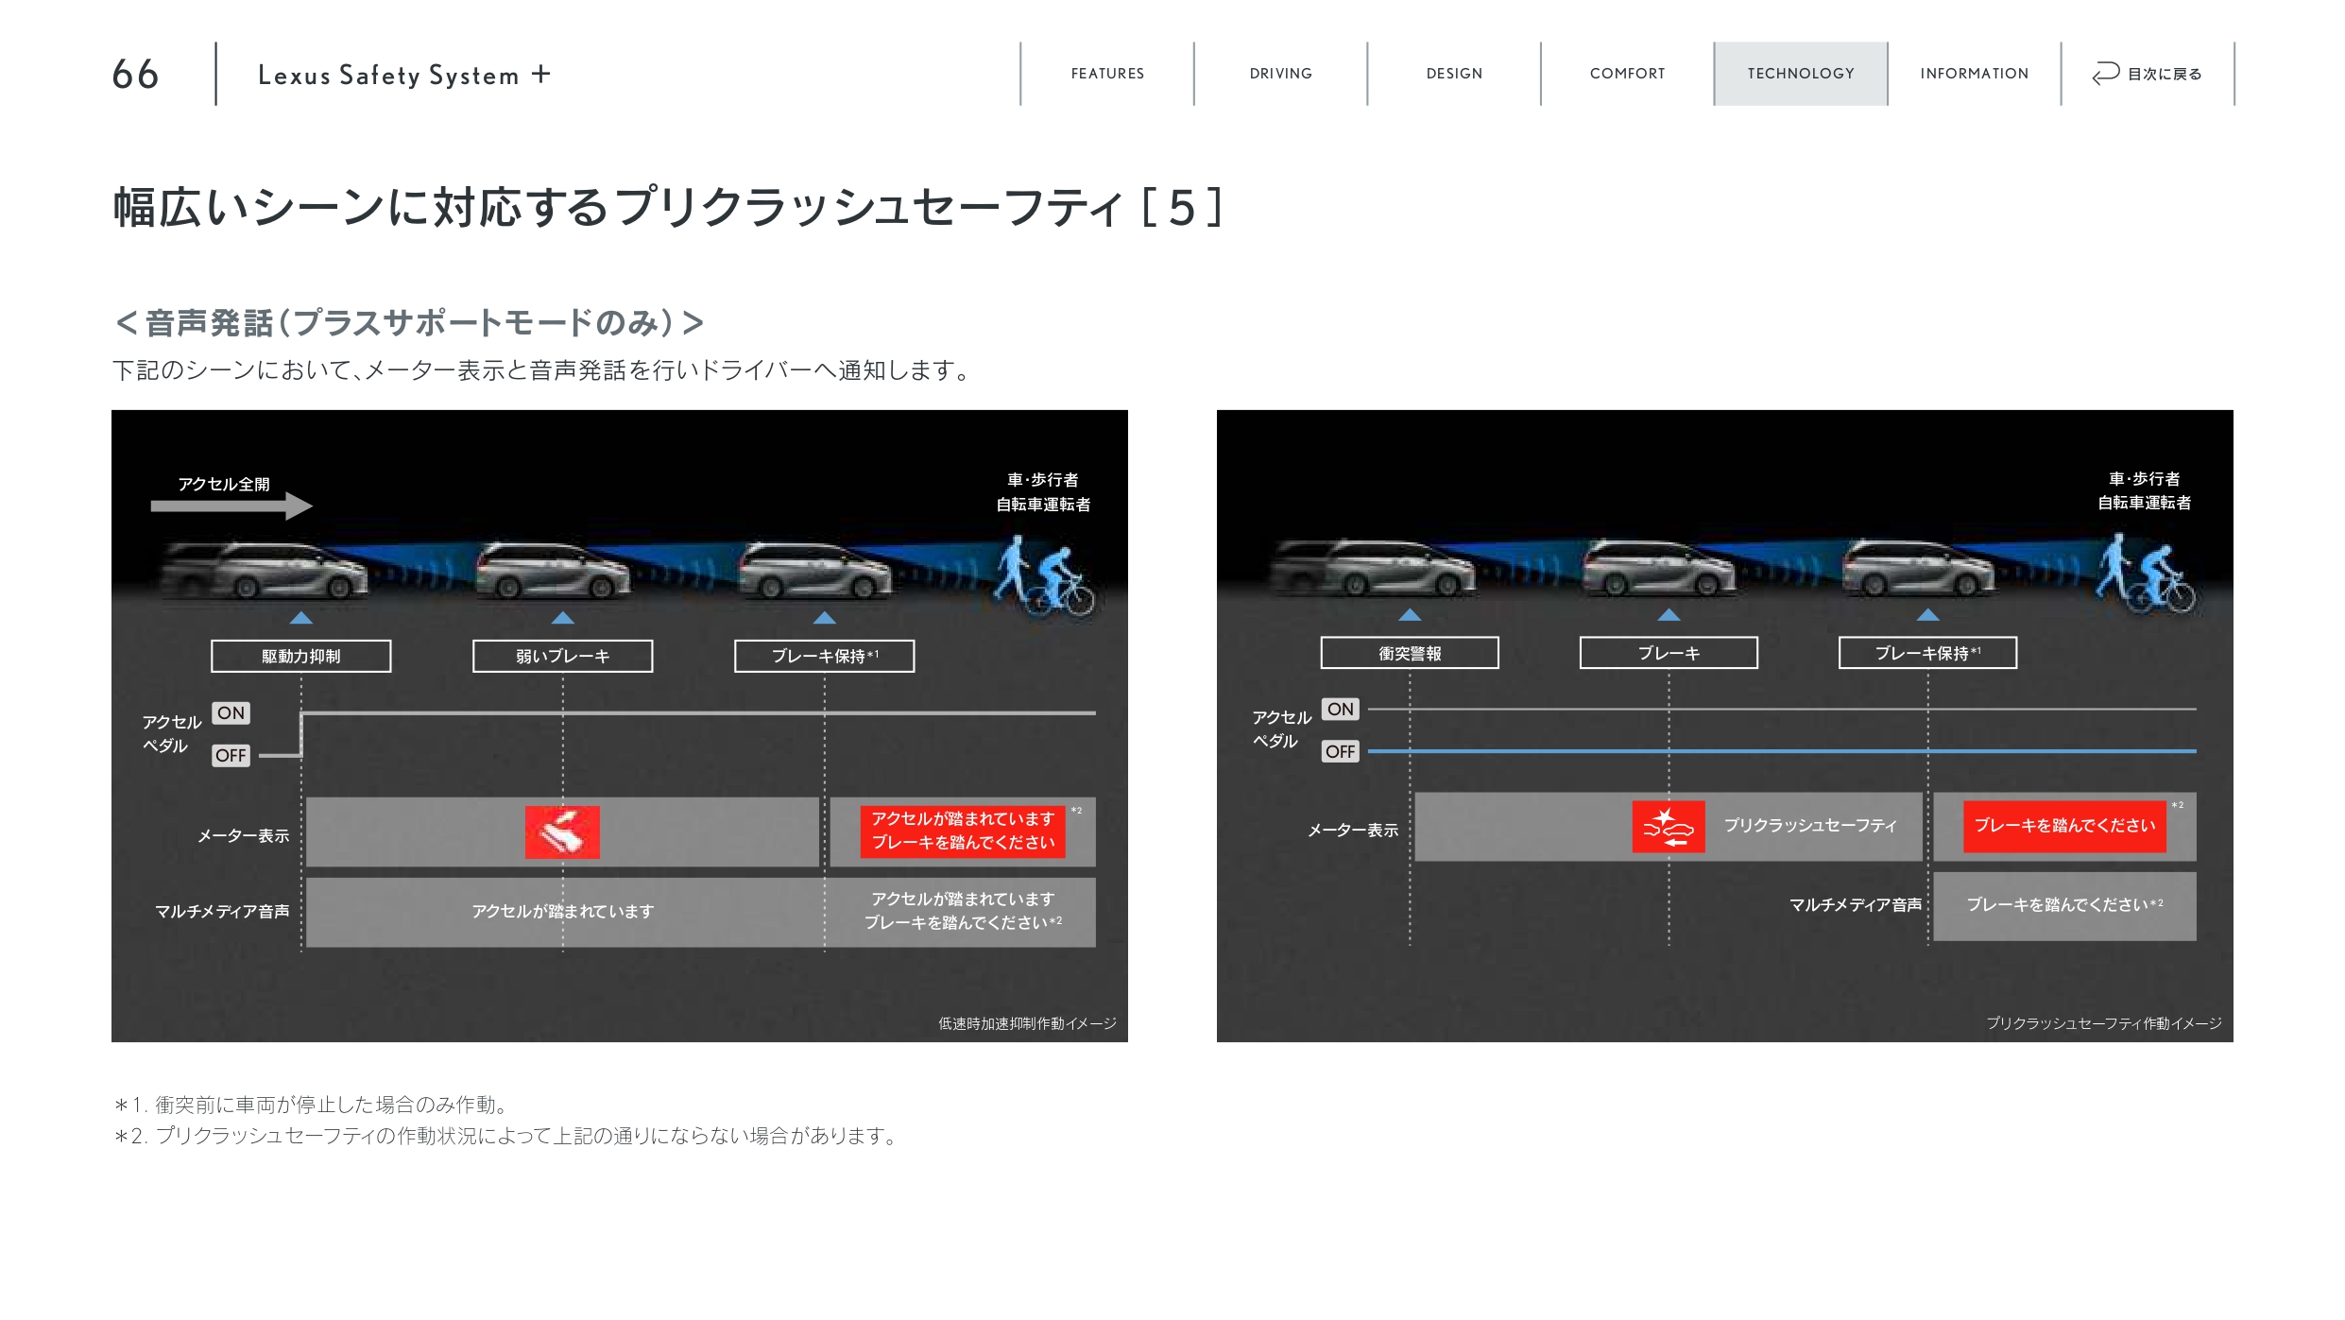This screenshot has height=1320, width=2345.
Task: Click blue triangle above right ブレーキ box
Action: (1669, 615)
